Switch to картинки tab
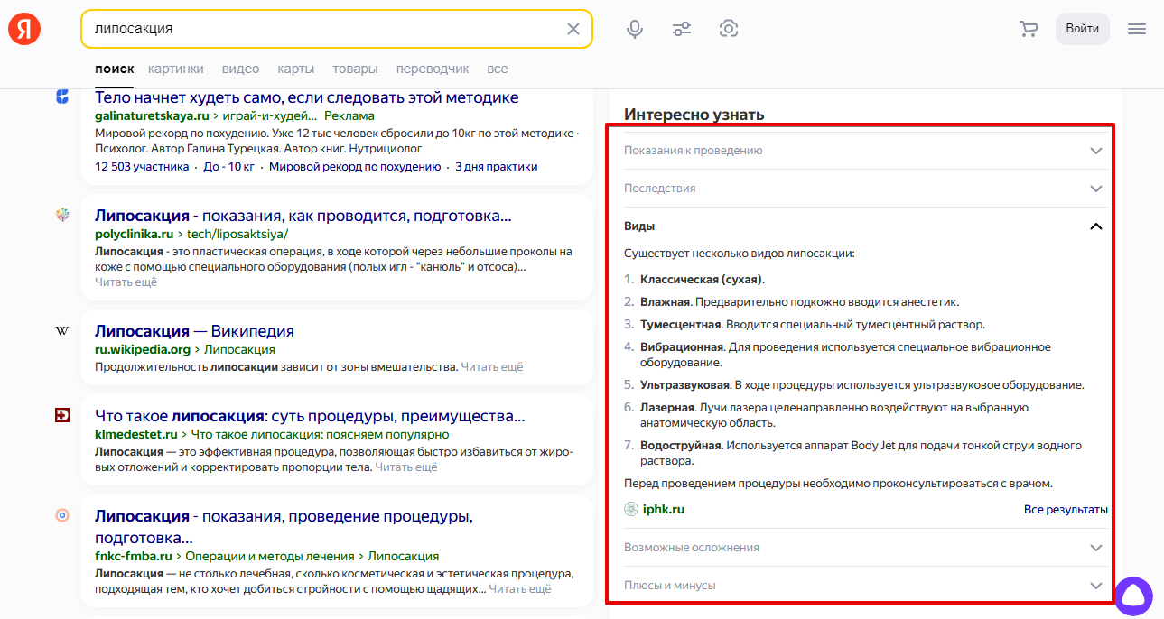The image size is (1164, 619). tap(176, 69)
